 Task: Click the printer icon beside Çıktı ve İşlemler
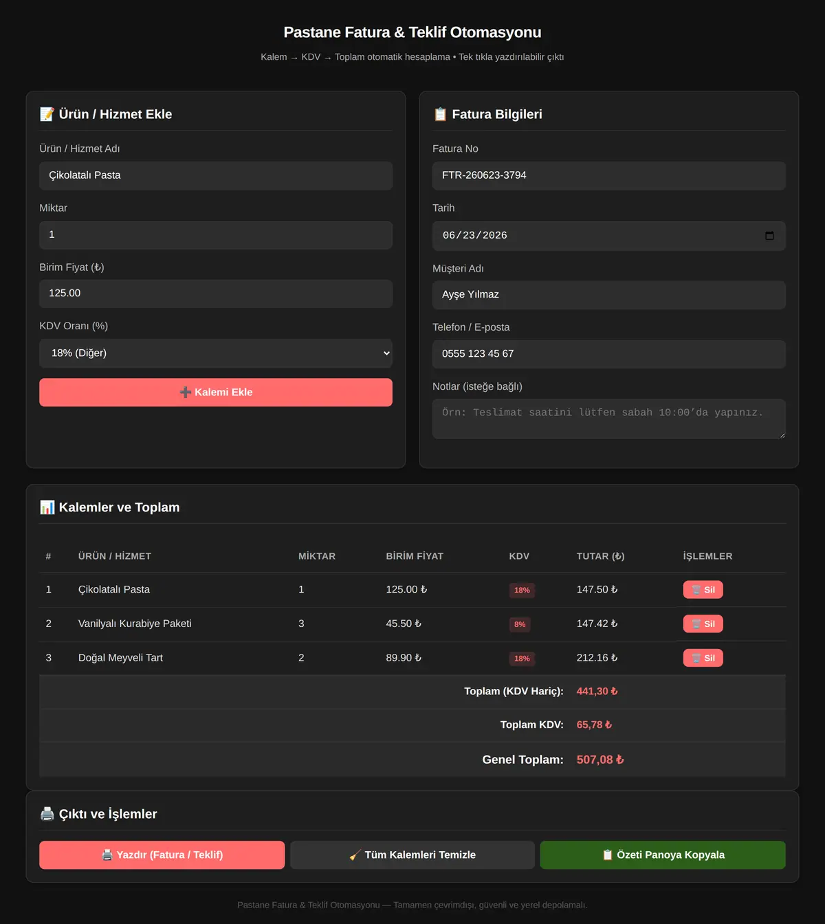(x=47, y=814)
